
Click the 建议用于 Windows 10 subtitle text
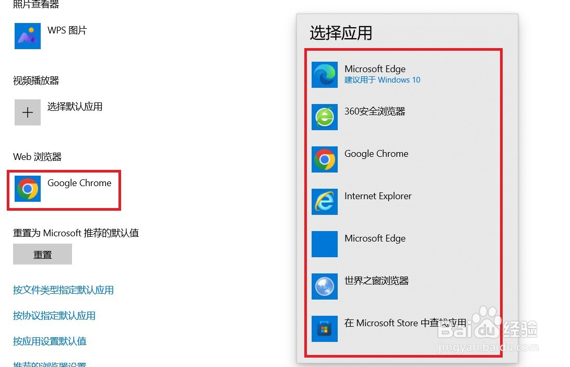382,80
